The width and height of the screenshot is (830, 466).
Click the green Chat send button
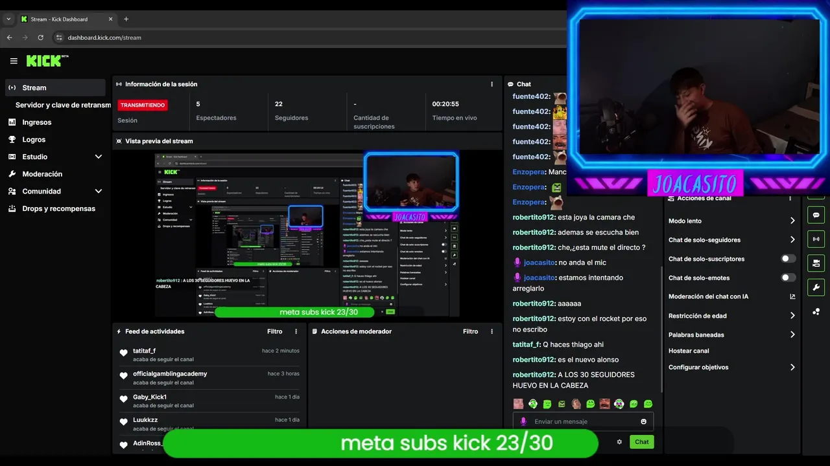click(642, 442)
